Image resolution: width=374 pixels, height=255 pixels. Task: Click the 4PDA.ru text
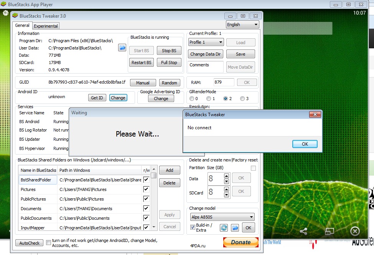198,246
